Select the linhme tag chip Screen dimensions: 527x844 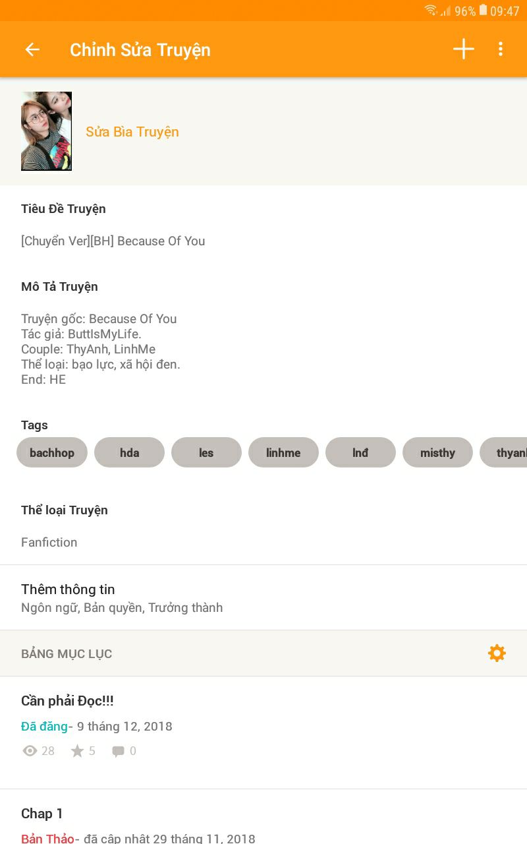pyautogui.click(x=283, y=452)
